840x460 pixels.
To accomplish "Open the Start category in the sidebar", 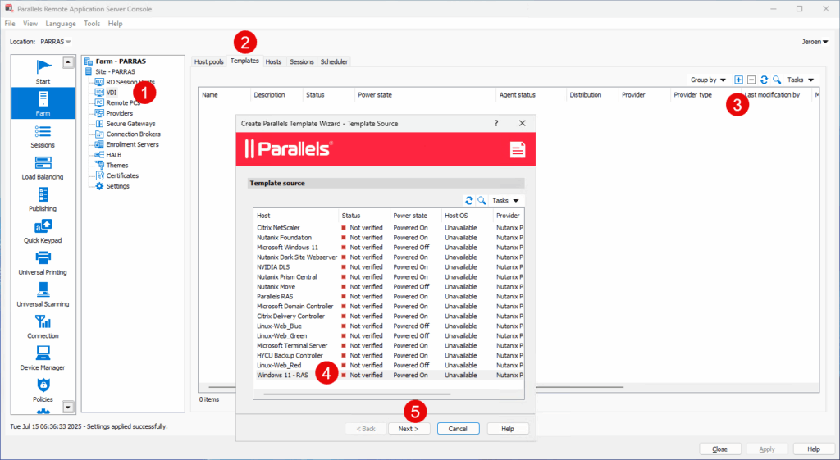I will (x=43, y=71).
